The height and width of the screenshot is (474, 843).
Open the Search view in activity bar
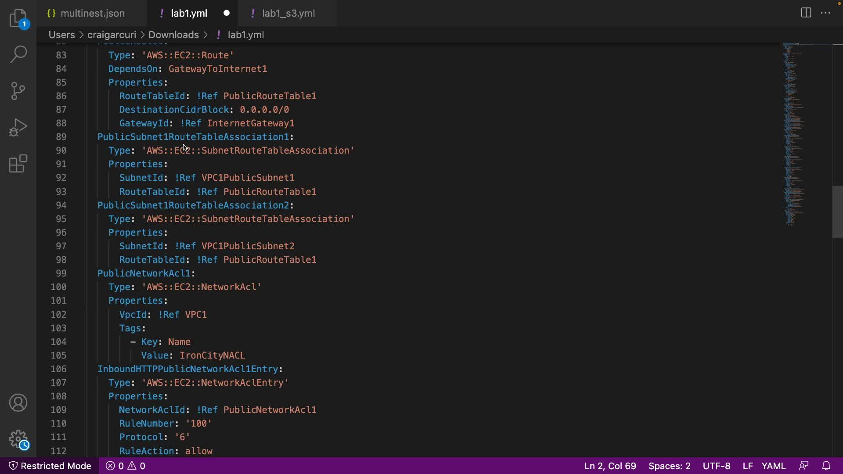coord(18,54)
